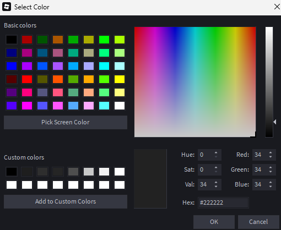Select the white swatch in Basic colors
The height and width of the screenshot is (230, 281).
point(120,106)
